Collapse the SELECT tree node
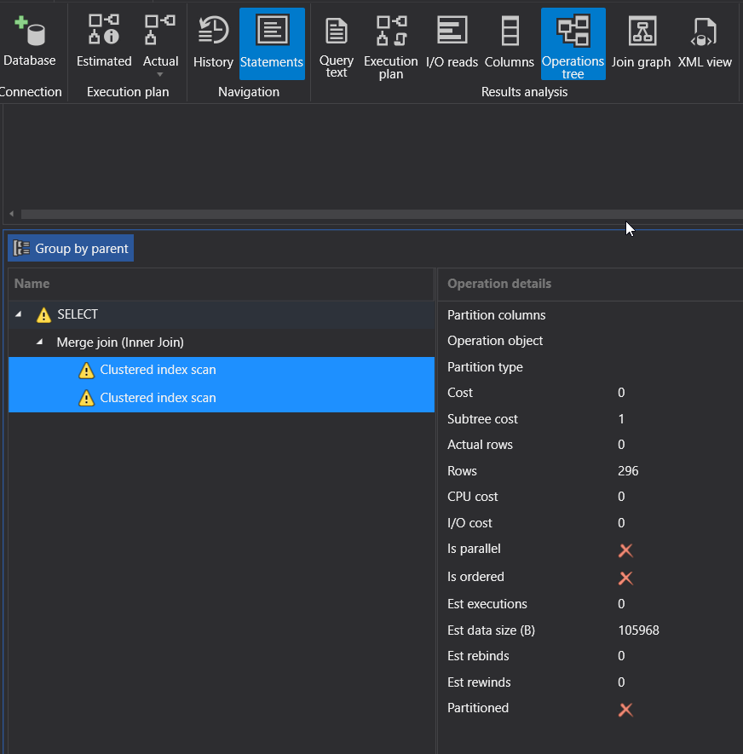Viewport: 743px width, 754px height. point(19,314)
